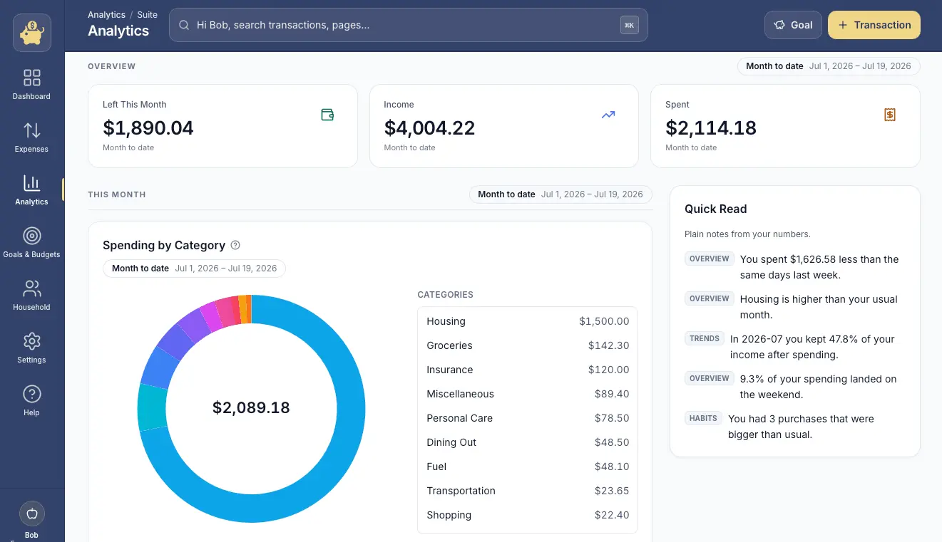Click the Housing is higher note
The image size is (942, 542).
pos(819,307)
